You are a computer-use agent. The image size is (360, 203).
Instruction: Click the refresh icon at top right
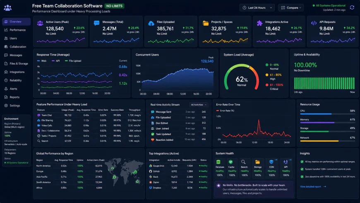(352, 7)
